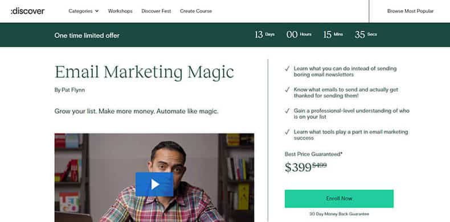
Task: Click the One time limited offer text
Action: point(87,35)
